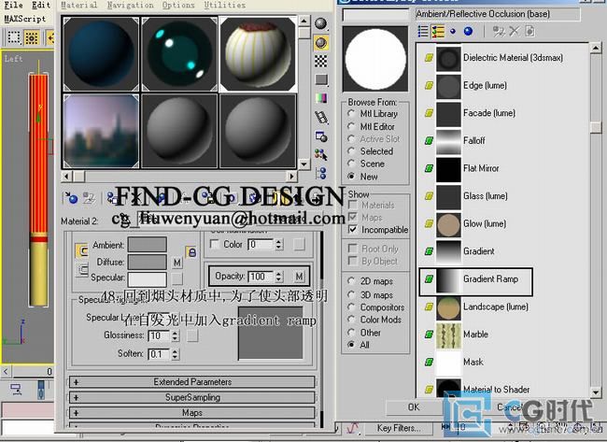Switch browser to View Large Icons
This screenshot has width=607, height=442.
pyautogui.click(x=468, y=32)
